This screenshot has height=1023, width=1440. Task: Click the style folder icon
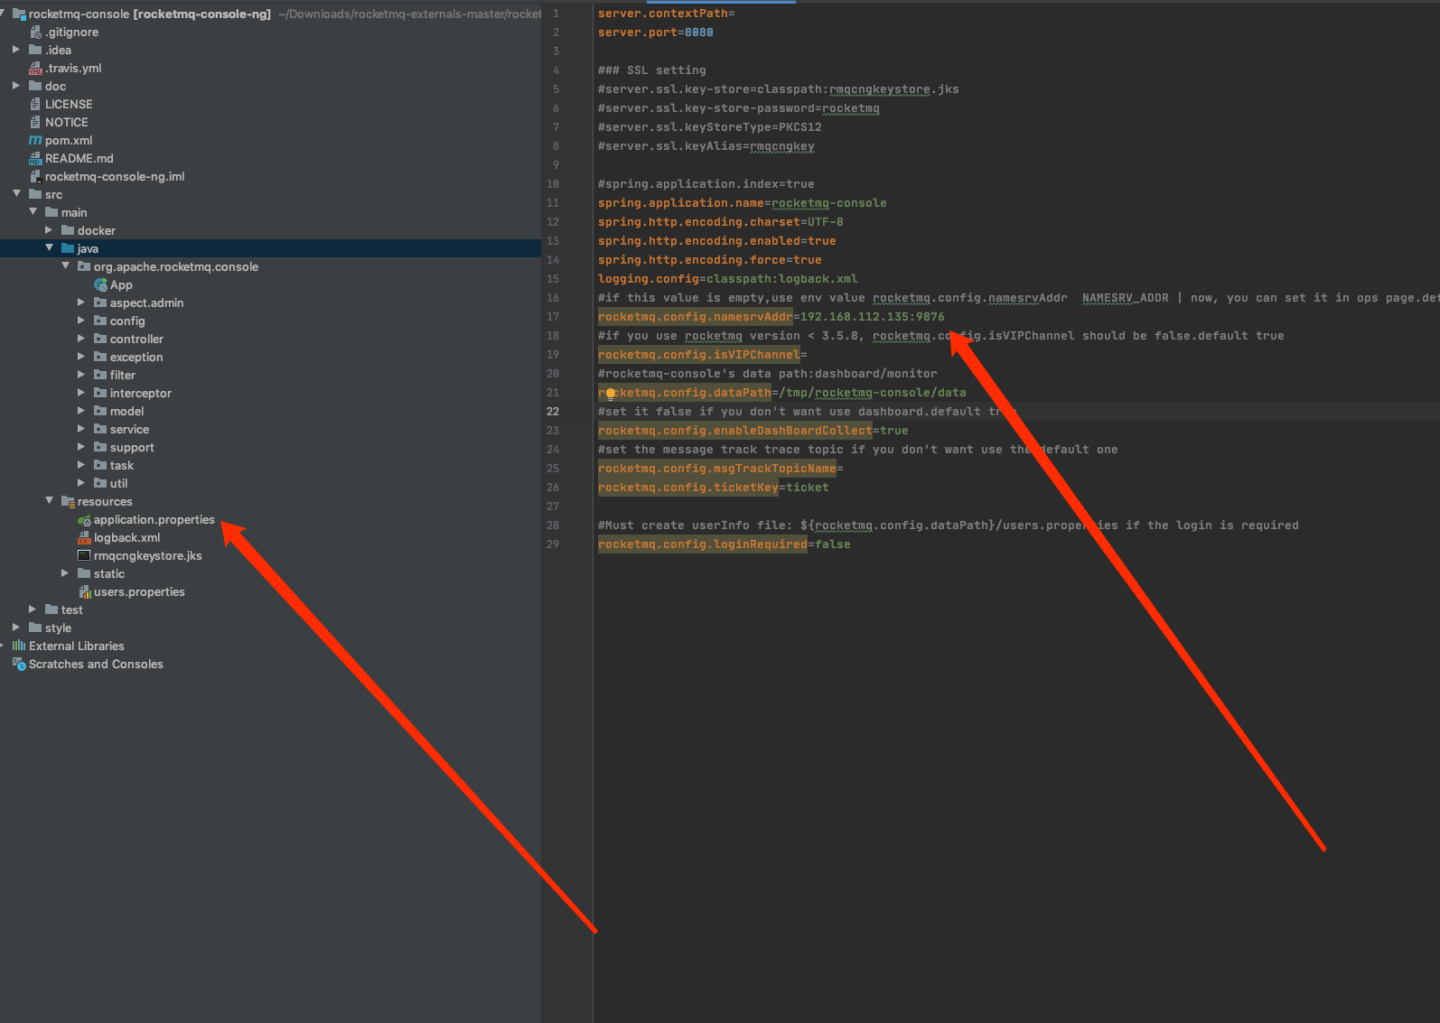pyautogui.click(x=35, y=628)
